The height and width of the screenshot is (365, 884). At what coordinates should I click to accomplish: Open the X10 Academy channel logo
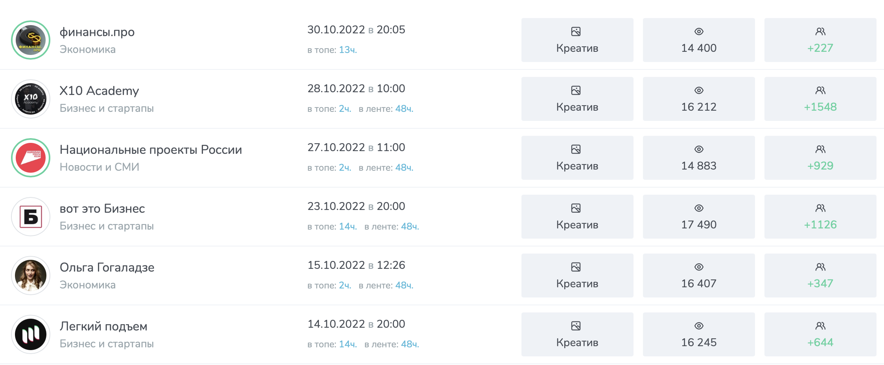[x=31, y=99]
